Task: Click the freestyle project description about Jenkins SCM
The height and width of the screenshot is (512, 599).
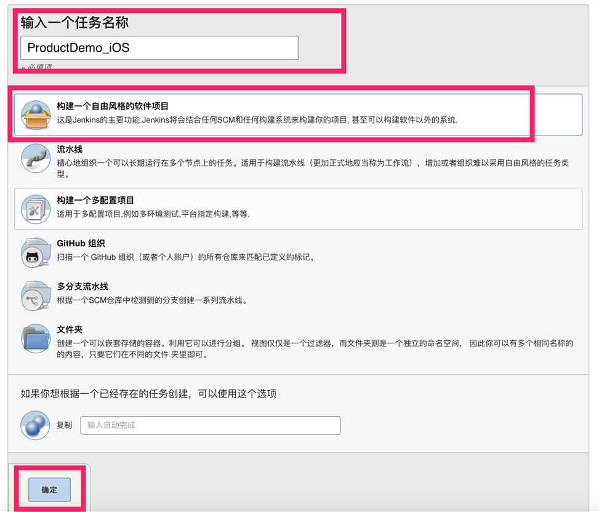Action: point(257,120)
